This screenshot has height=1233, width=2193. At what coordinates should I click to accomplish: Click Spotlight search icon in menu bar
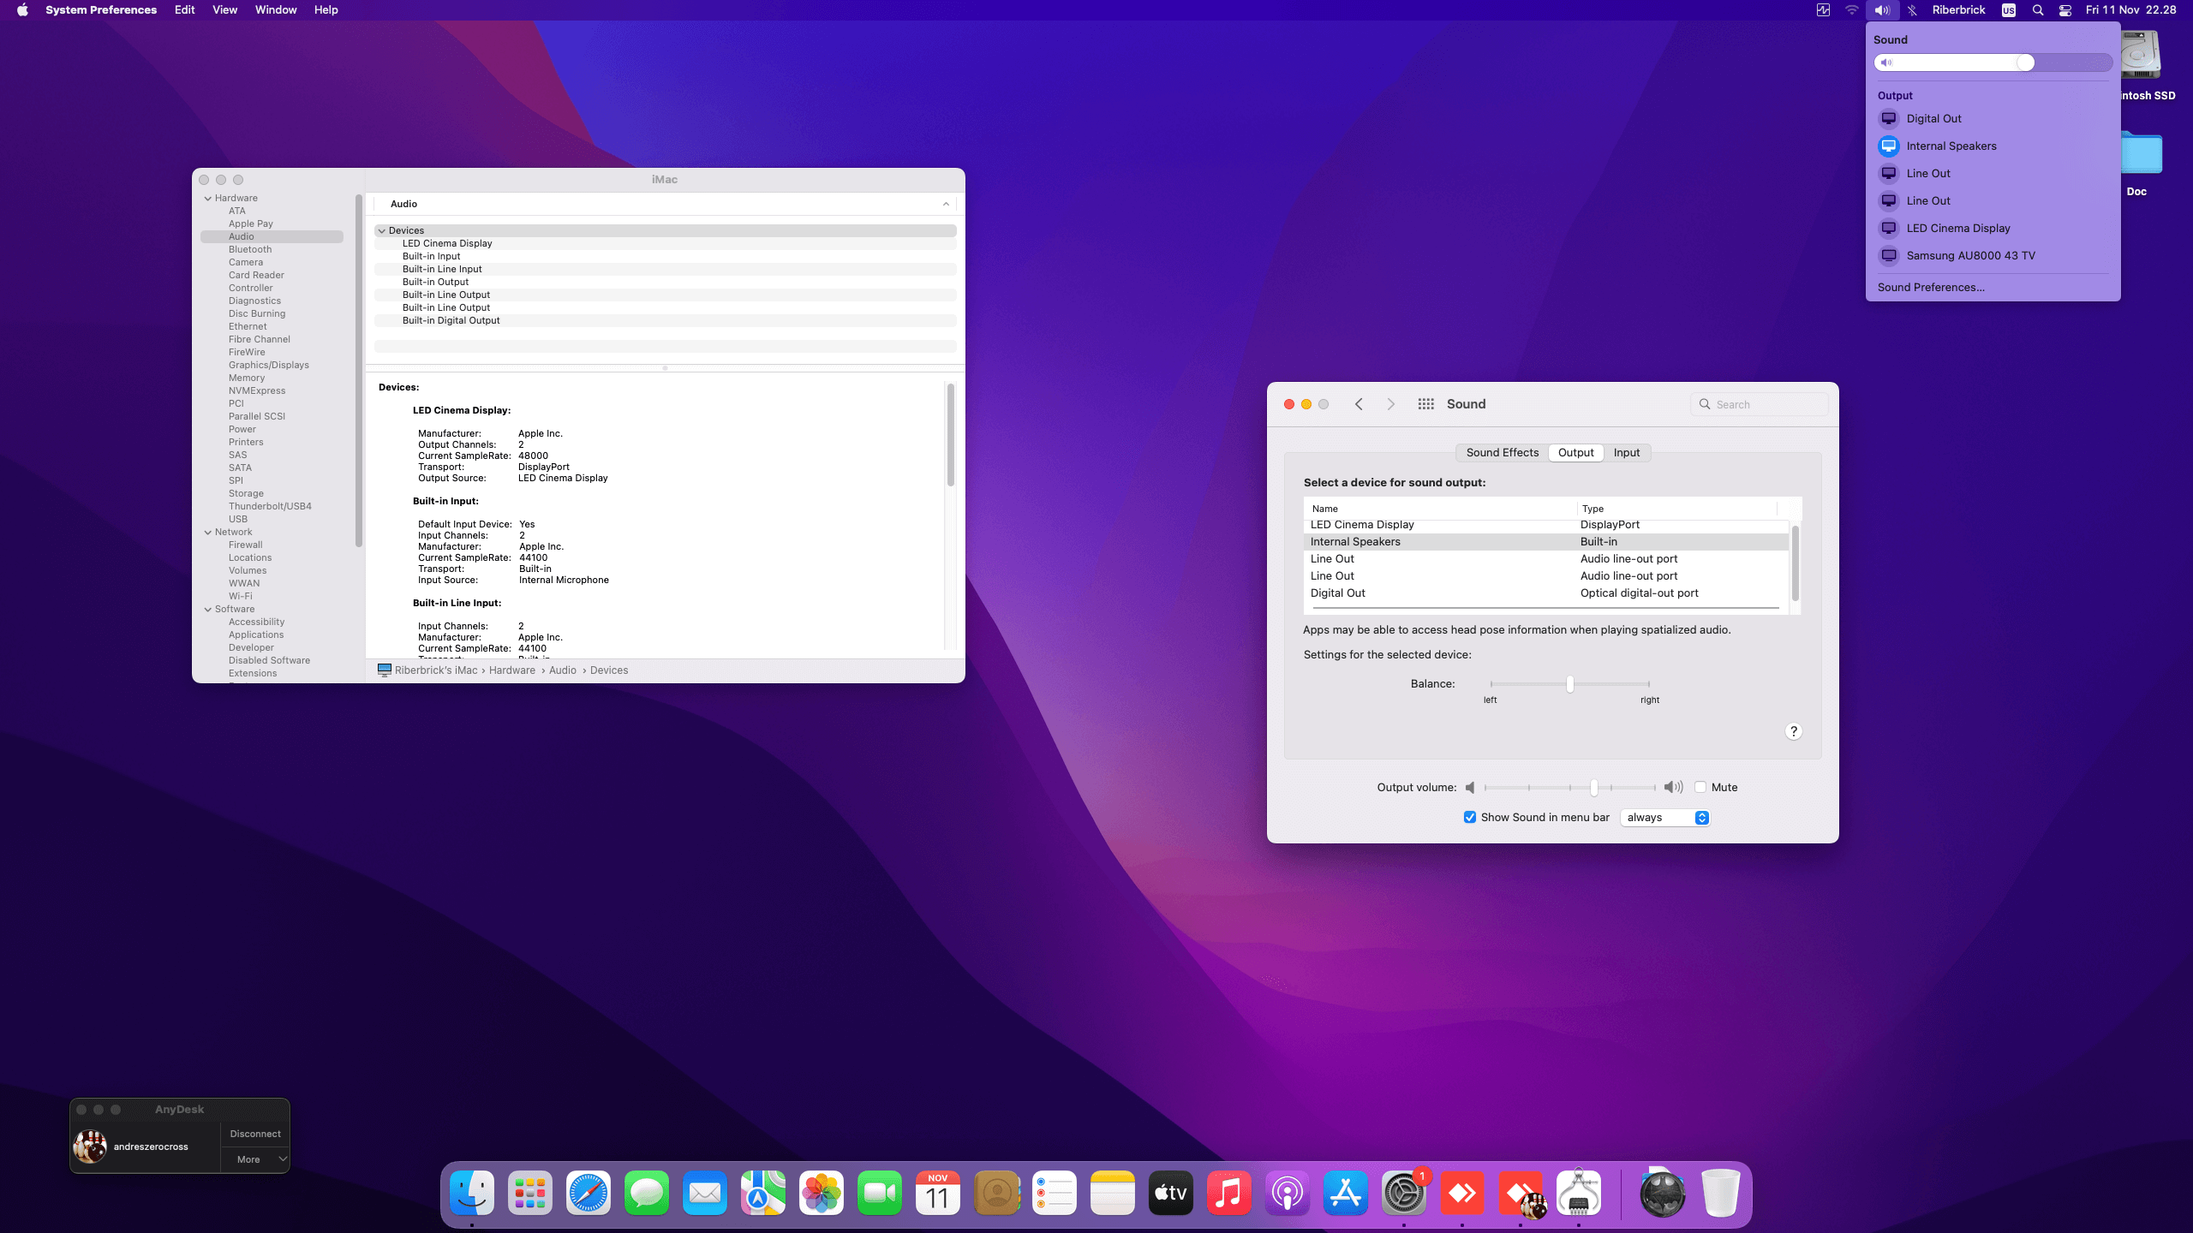2038,10
